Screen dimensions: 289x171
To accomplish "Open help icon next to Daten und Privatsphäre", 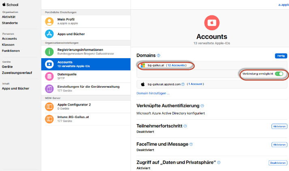I will point(219,163).
